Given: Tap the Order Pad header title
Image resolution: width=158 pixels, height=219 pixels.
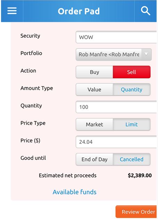Looking at the screenshot, I should point(79,11).
